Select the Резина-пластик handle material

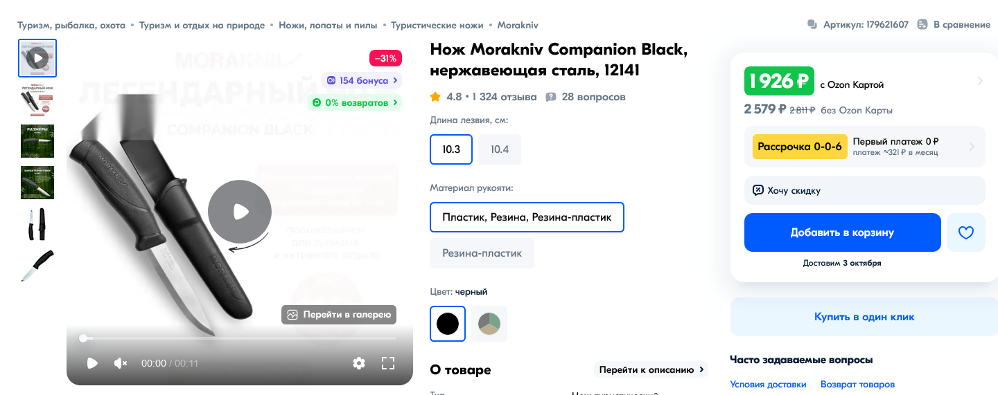[482, 253]
